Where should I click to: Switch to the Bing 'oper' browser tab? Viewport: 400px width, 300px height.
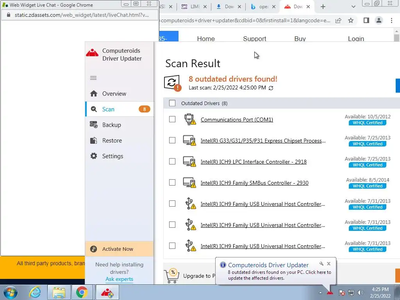click(x=263, y=7)
